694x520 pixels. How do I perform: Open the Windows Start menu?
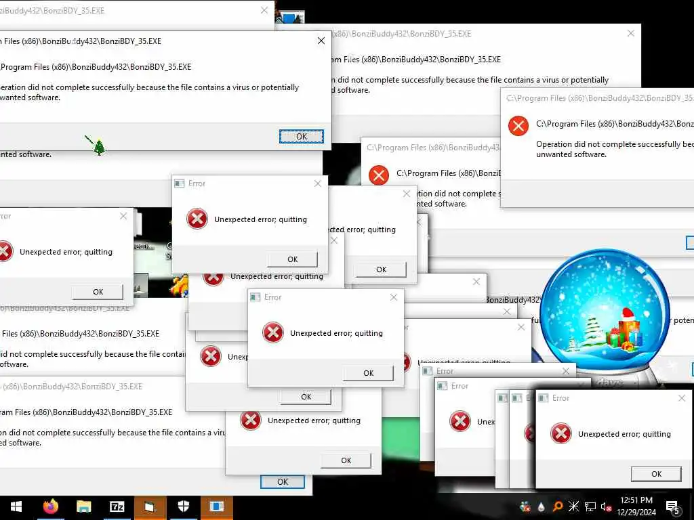point(16,506)
